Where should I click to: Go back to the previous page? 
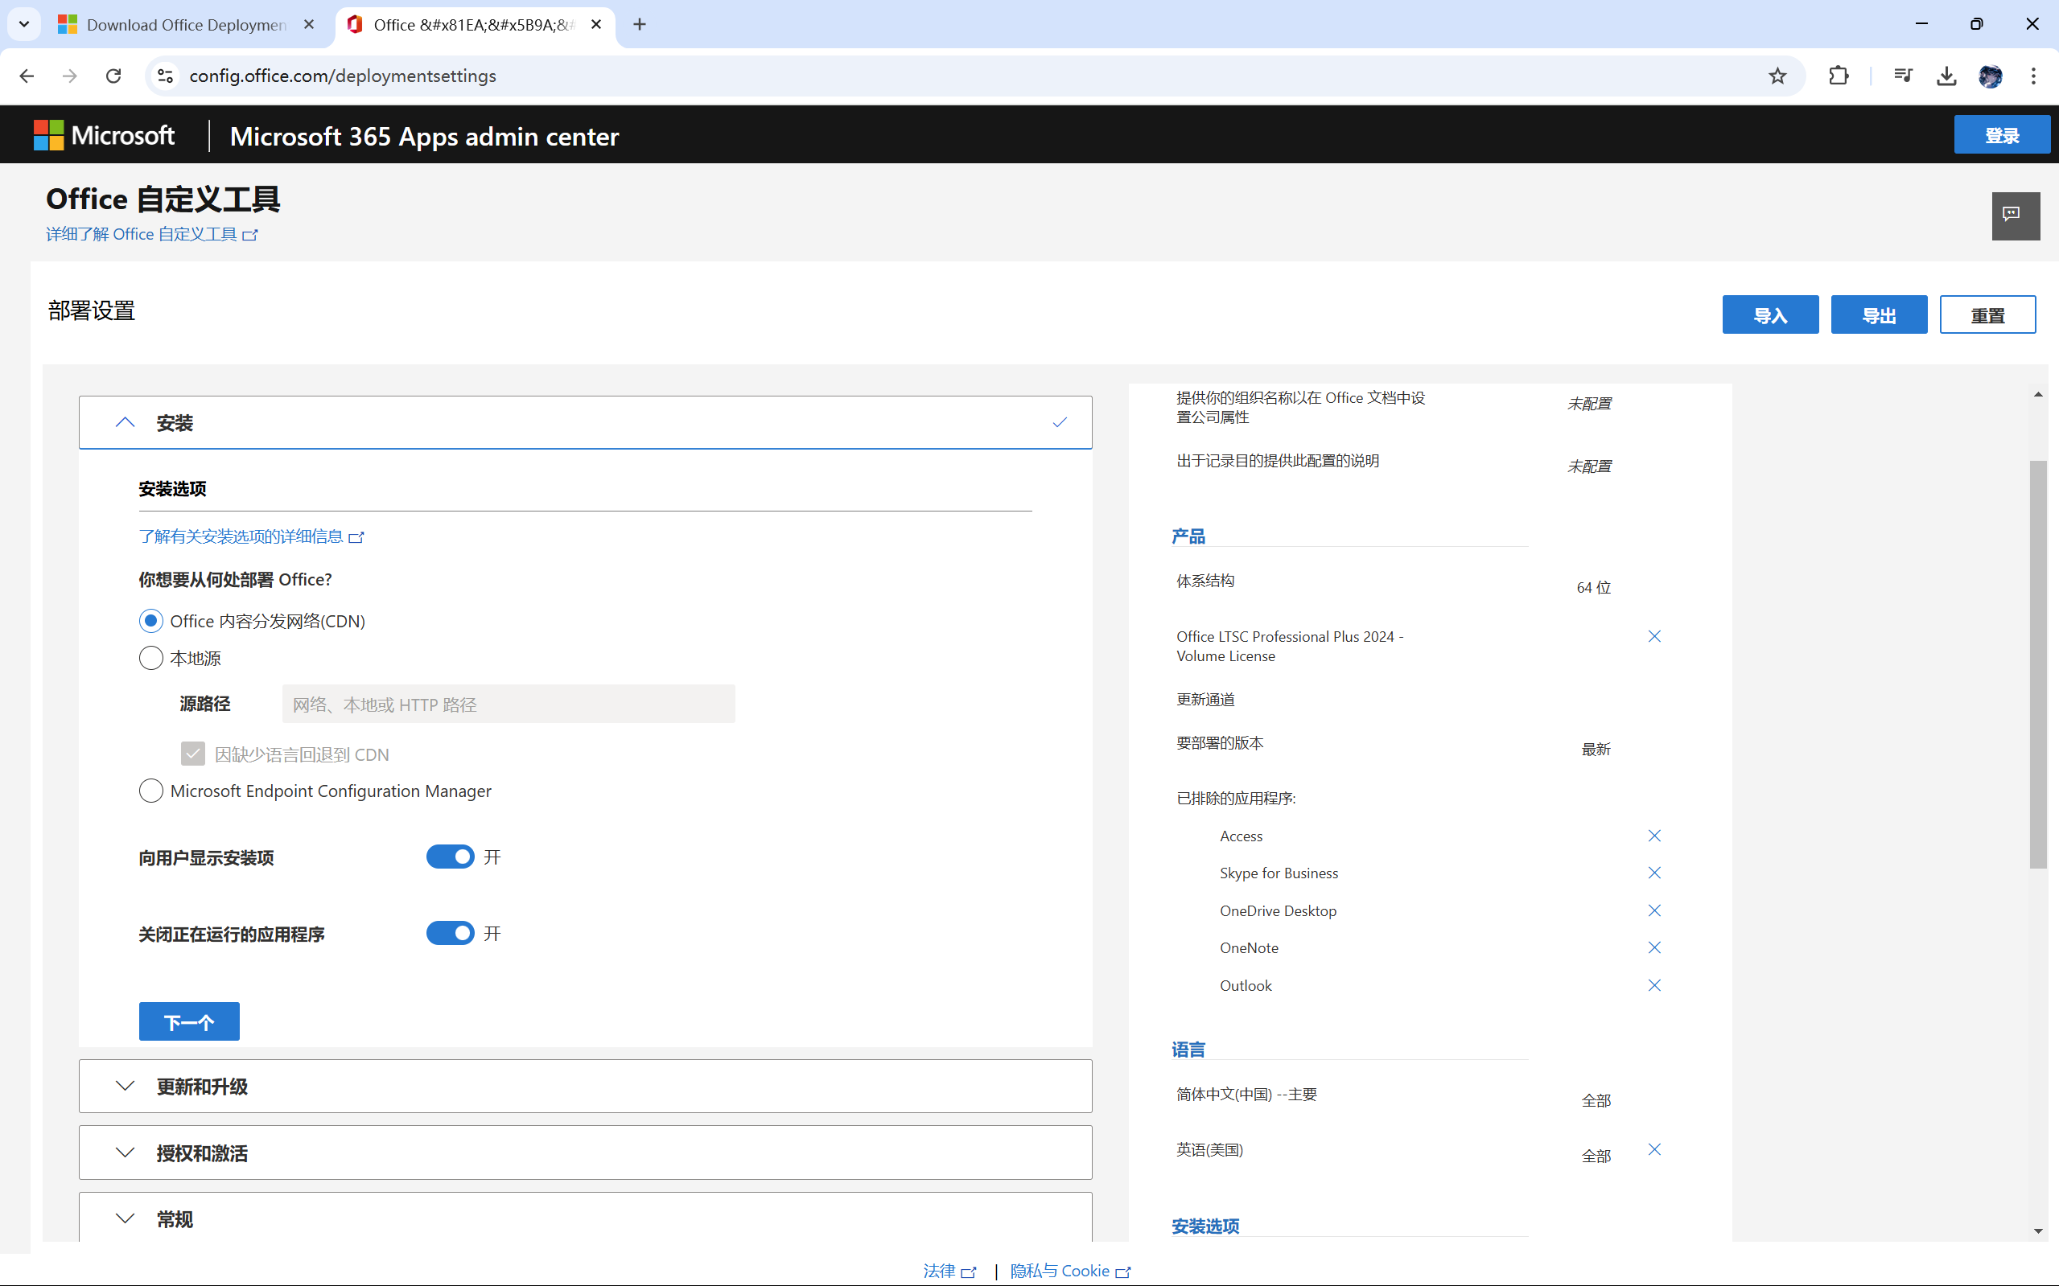click(27, 76)
